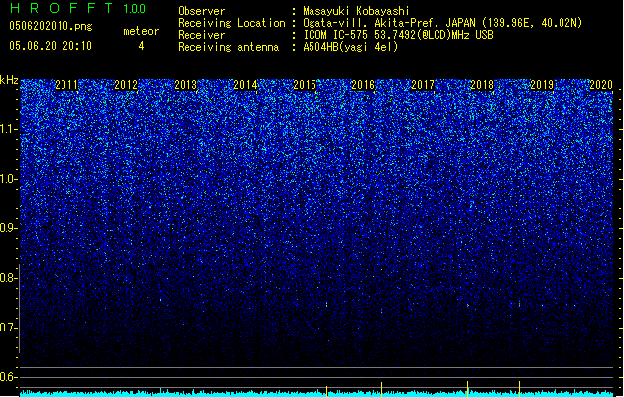Click the kHz axis unit label
This screenshot has width=624, height=397.
[x=9, y=80]
